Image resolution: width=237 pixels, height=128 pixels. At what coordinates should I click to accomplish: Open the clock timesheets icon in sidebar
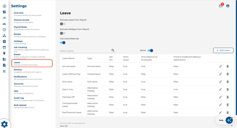pos(4,30)
